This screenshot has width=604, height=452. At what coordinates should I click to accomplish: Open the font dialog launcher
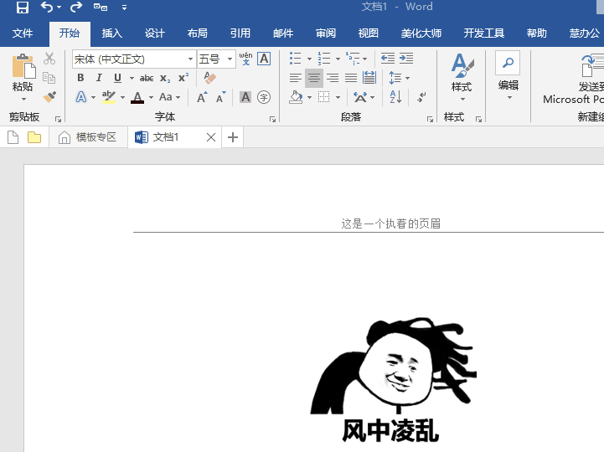(273, 120)
